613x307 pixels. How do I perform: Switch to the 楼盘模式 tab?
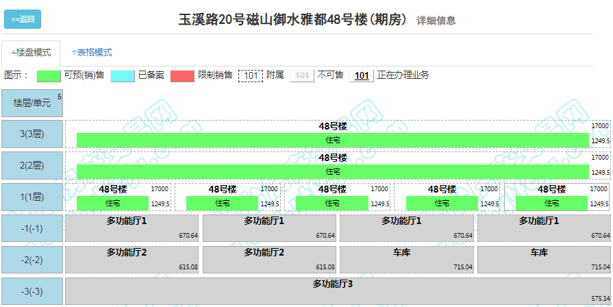(x=31, y=53)
